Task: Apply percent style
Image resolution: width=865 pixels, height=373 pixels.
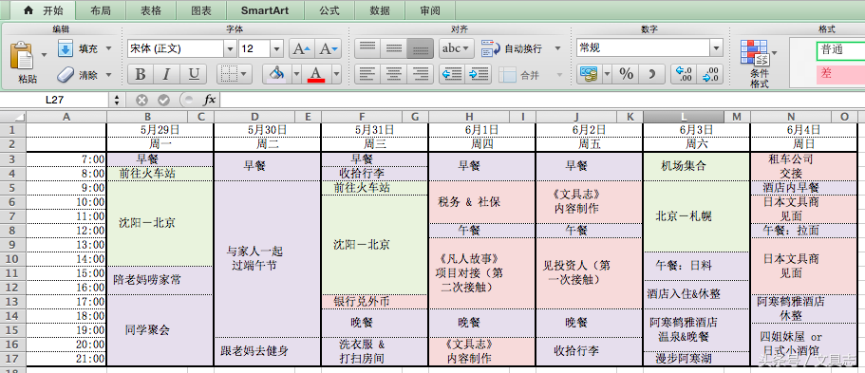Action: click(626, 74)
